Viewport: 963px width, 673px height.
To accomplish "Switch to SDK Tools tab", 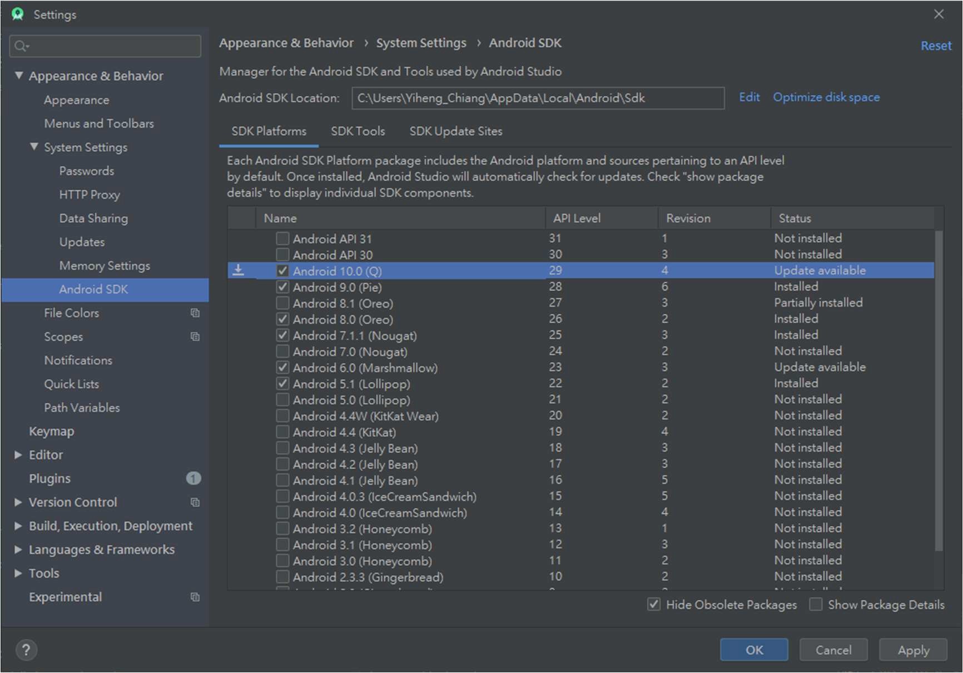I will pos(358,131).
